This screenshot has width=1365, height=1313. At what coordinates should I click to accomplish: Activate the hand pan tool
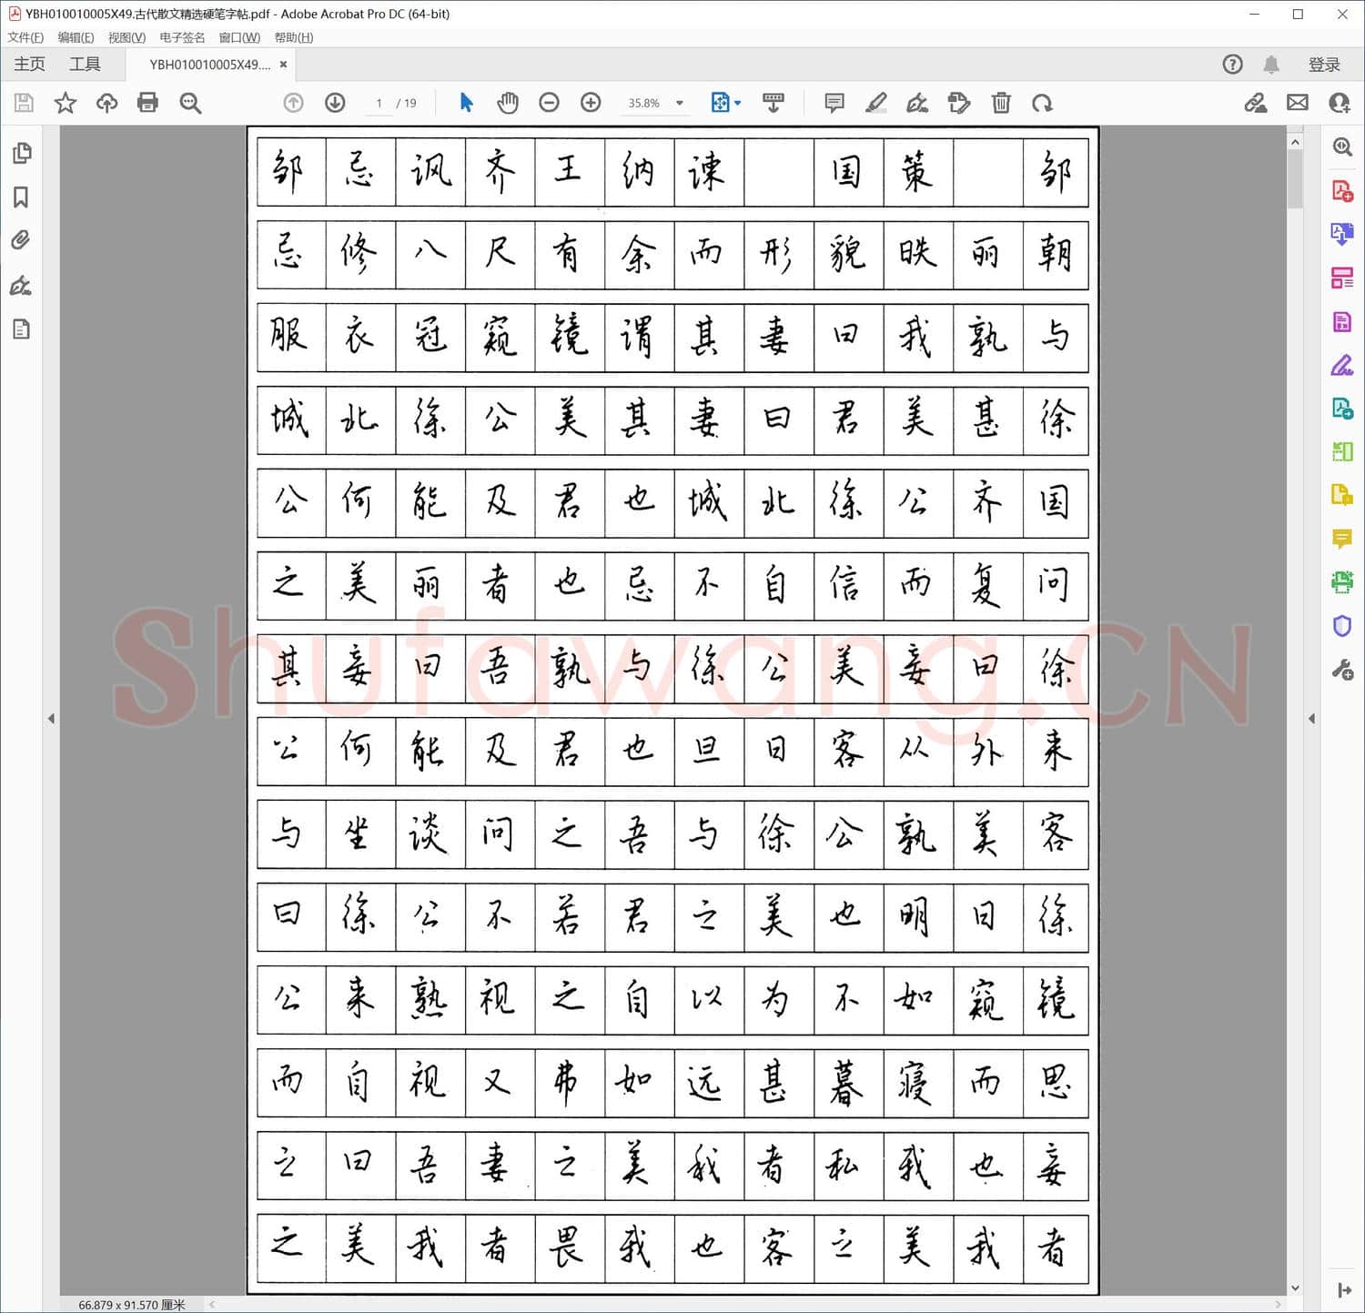coord(508,103)
